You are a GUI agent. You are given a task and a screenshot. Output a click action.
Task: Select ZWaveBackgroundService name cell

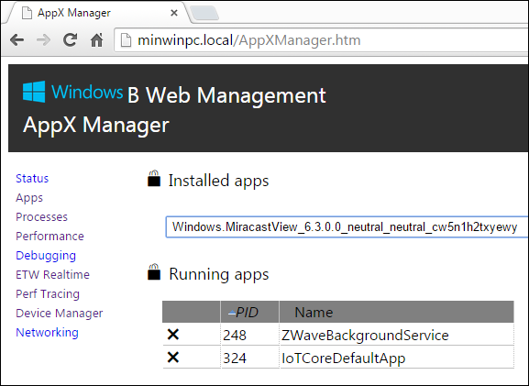[x=397, y=335]
